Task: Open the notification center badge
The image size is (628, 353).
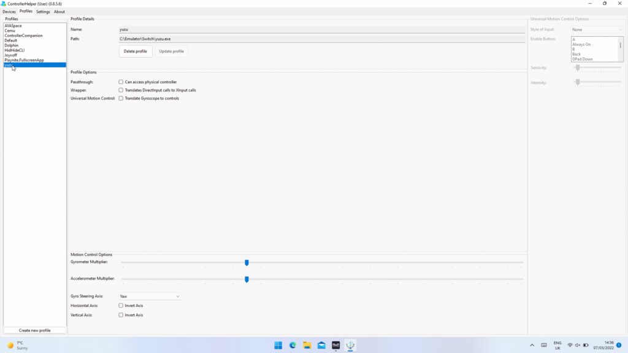Action: point(619,345)
